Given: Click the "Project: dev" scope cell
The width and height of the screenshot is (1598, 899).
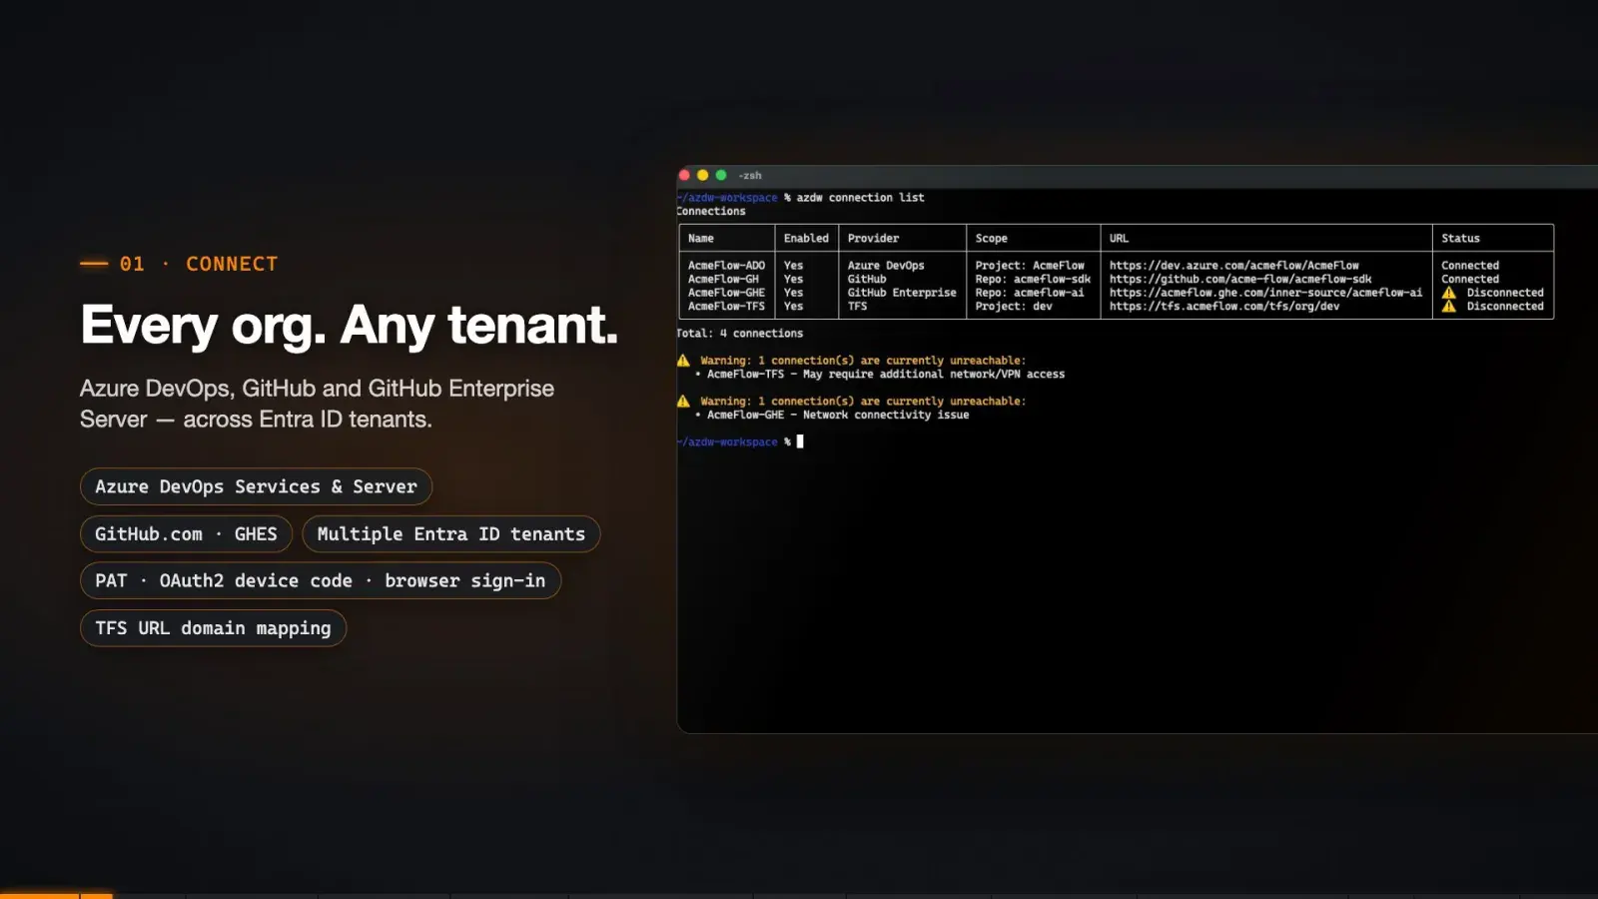Looking at the screenshot, I should click(x=1014, y=307).
